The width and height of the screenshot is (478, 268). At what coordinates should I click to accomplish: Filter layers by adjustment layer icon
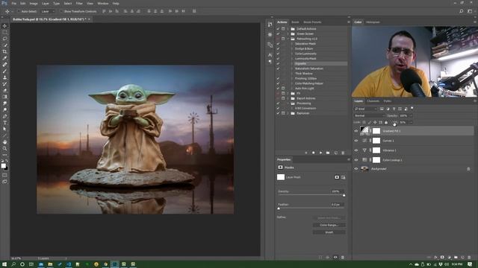click(x=388, y=109)
